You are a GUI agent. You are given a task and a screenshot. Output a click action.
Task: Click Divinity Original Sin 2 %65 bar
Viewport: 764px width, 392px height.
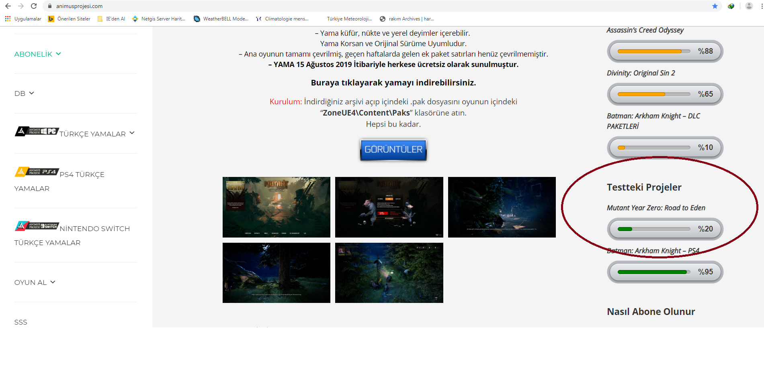pyautogui.click(x=665, y=94)
